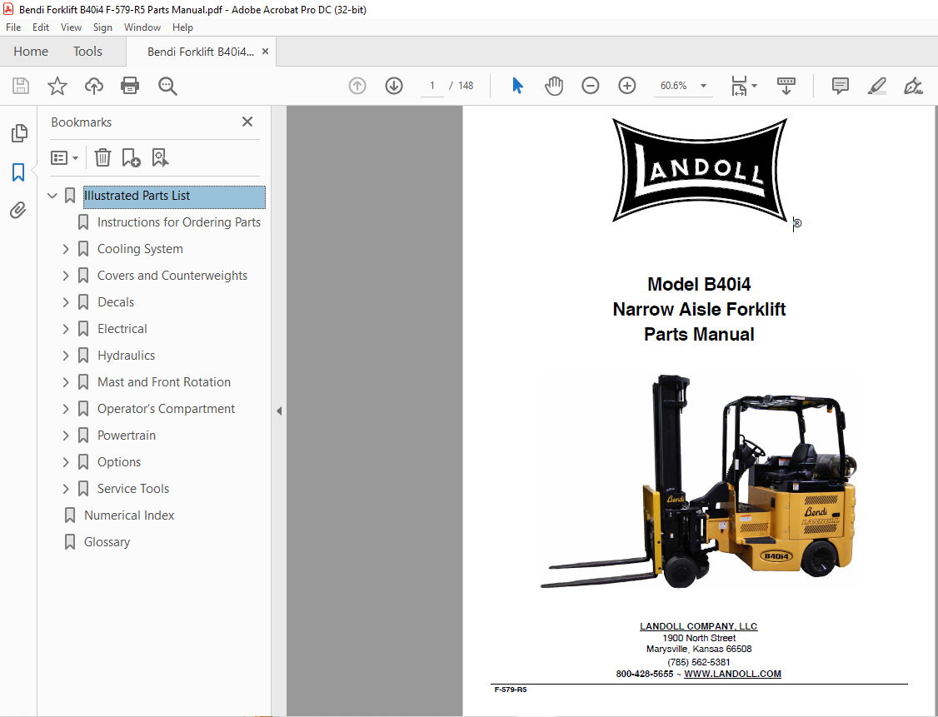Viewport: 938px width, 717px height.
Task: Expand the Hydraulics bookmark
Action: coord(65,356)
